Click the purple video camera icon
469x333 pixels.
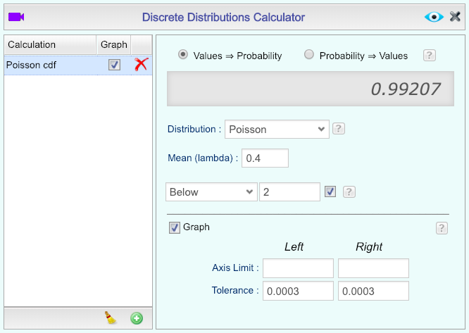pyautogui.click(x=16, y=17)
